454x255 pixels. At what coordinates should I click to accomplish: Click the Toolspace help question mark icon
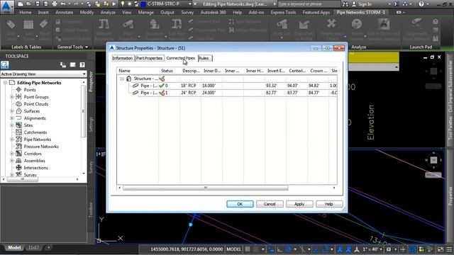click(82, 64)
